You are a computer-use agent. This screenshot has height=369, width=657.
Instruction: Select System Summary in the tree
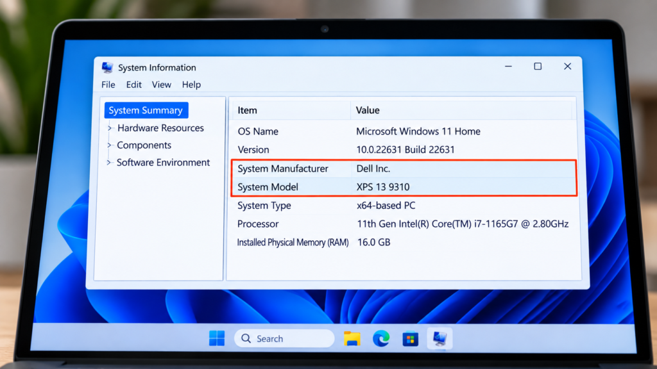[146, 110]
